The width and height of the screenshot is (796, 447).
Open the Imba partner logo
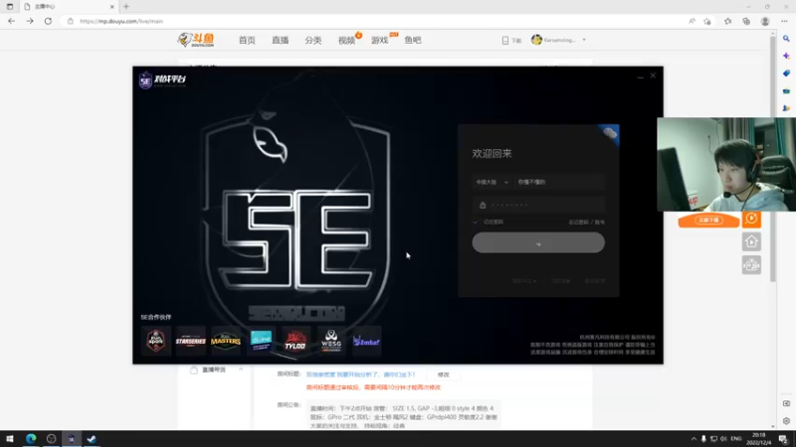pos(366,341)
